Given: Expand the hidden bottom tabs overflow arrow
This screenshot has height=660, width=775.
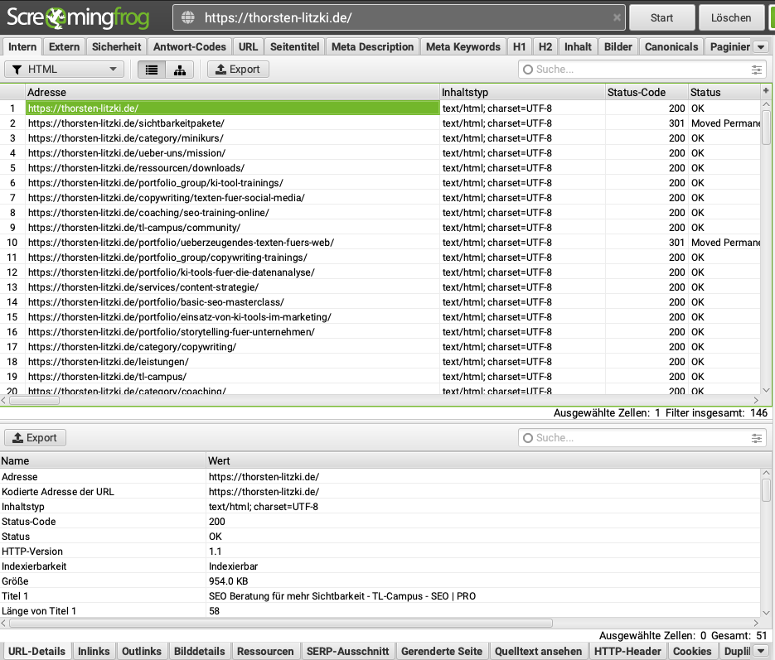Looking at the screenshot, I should point(761,651).
